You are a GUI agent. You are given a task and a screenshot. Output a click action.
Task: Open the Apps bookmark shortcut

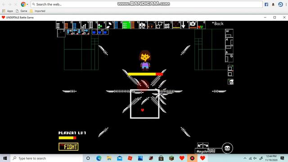[x=8, y=11]
